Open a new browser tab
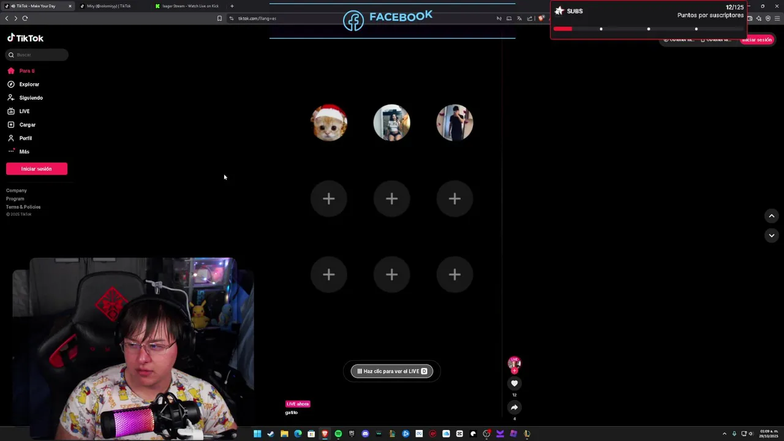The height and width of the screenshot is (441, 784). [x=232, y=6]
